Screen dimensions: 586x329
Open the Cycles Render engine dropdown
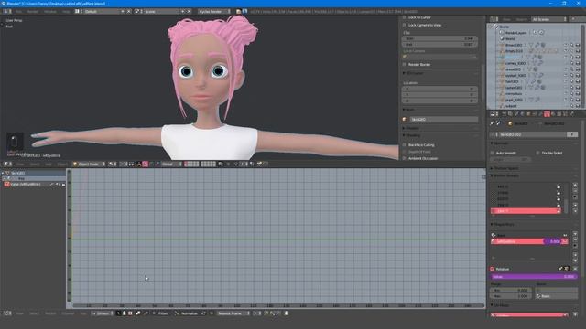point(214,12)
